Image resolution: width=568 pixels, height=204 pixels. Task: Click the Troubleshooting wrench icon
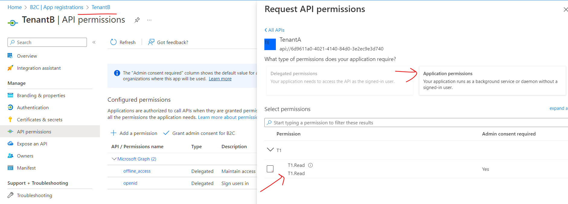pyautogui.click(x=10, y=195)
